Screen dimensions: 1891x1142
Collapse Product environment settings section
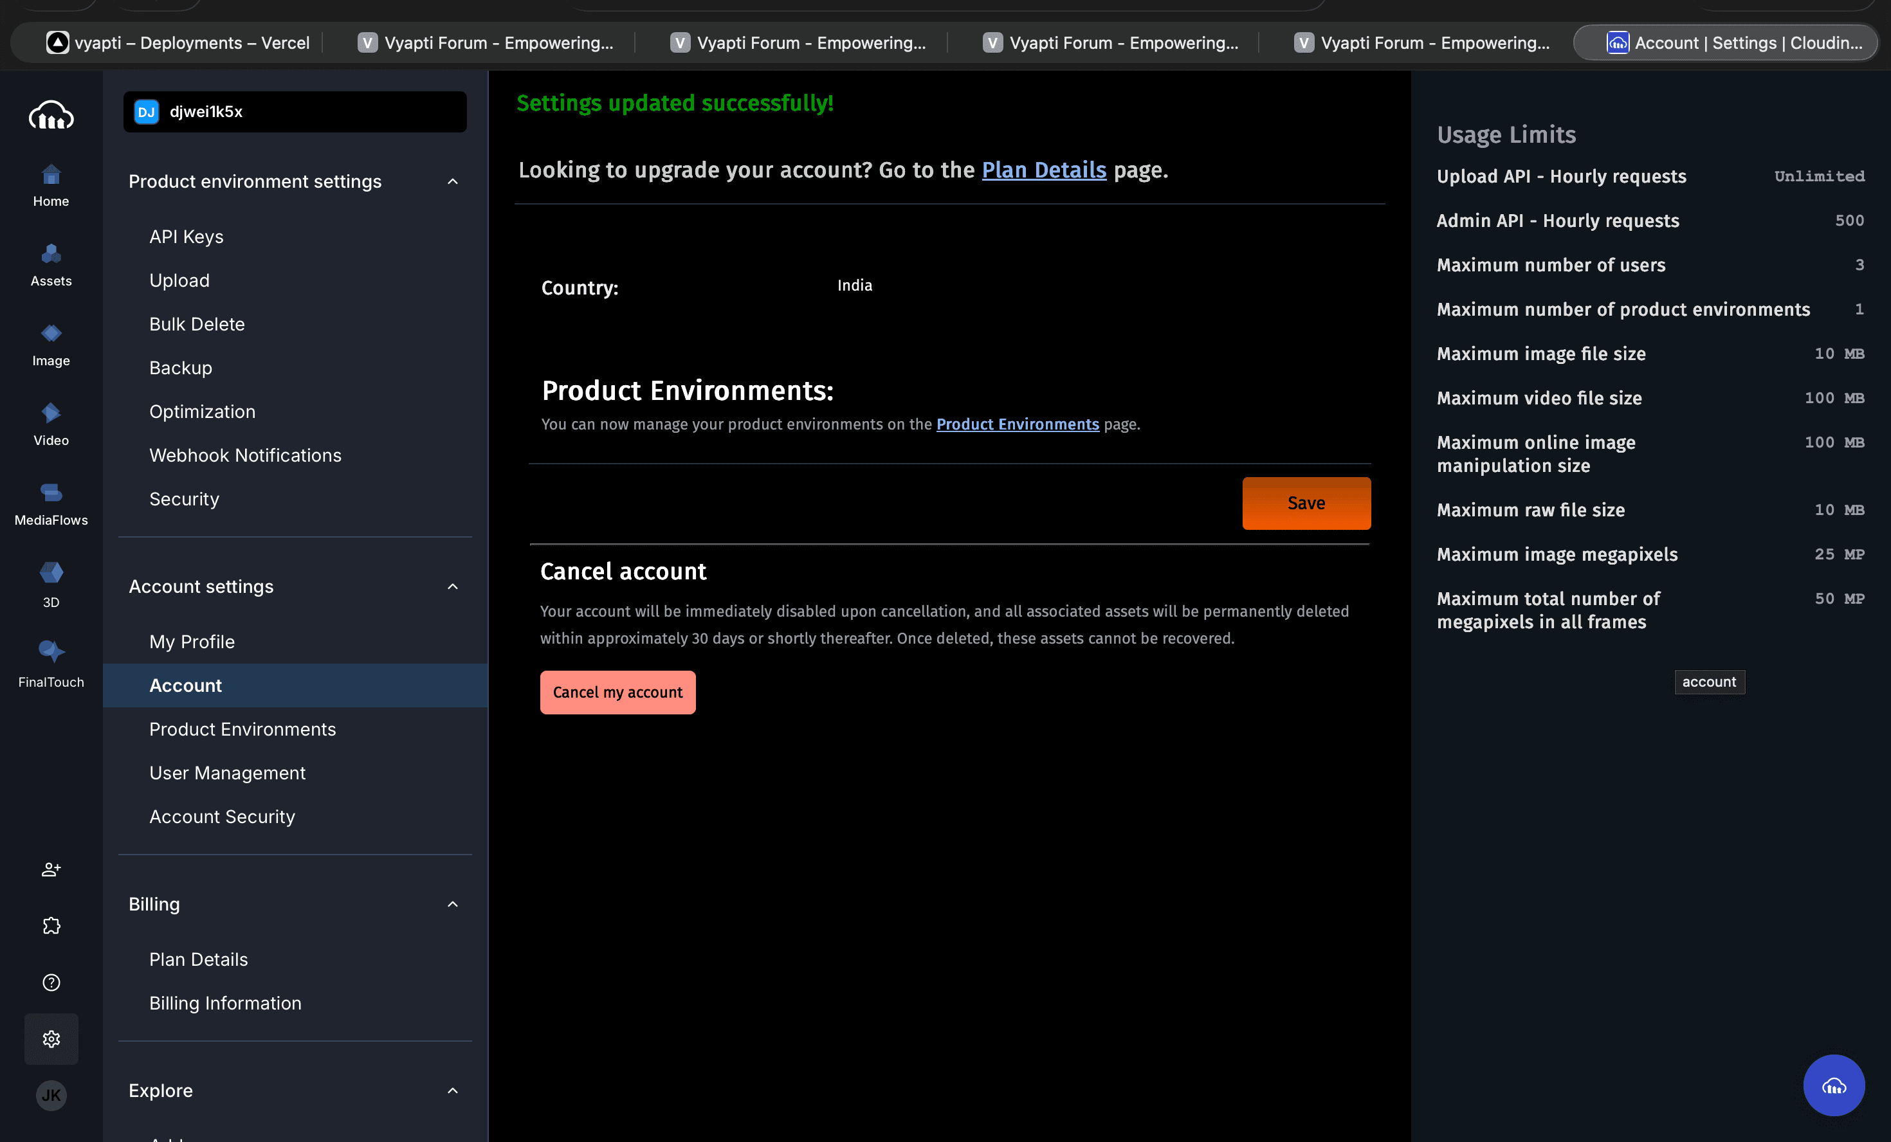452,182
